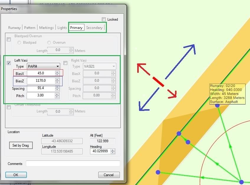Click the OK button
The width and height of the screenshot is (250, 185).
click(16, 175)
